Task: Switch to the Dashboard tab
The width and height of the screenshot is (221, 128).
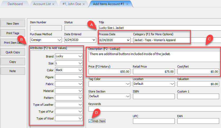Action: click(15, 4)
